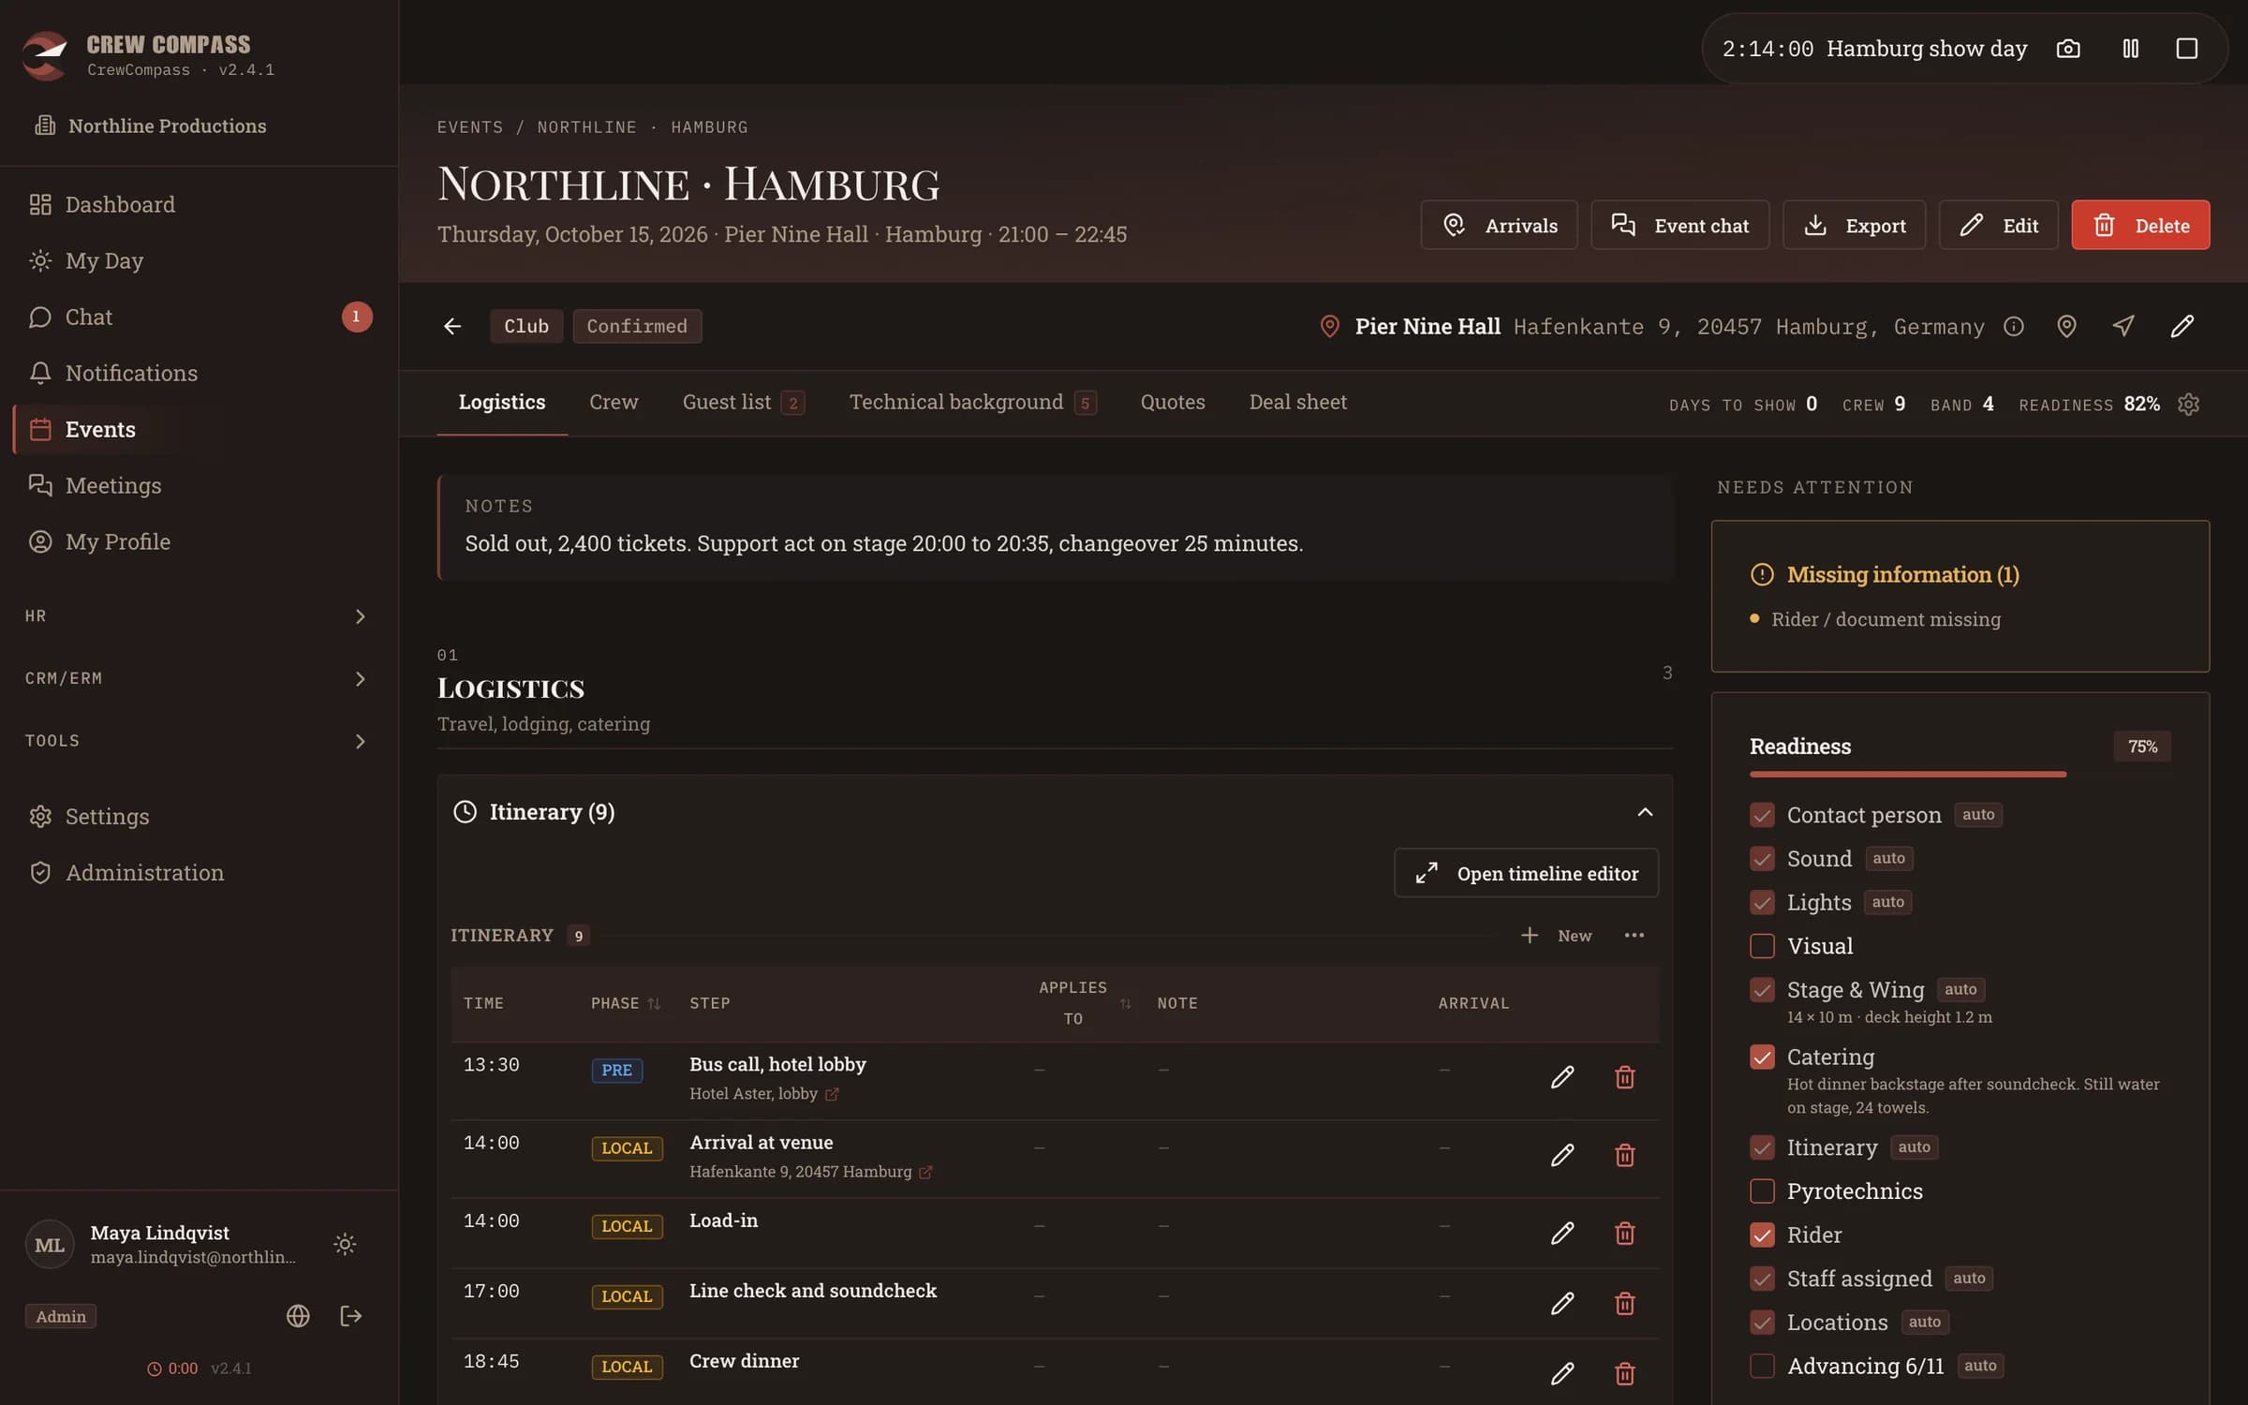Screen dimensions: 2248x1405
Task: Open the Guest list tab
Action: (x=743, y=403)
